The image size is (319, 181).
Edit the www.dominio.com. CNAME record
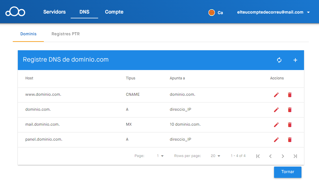point(276,95)
